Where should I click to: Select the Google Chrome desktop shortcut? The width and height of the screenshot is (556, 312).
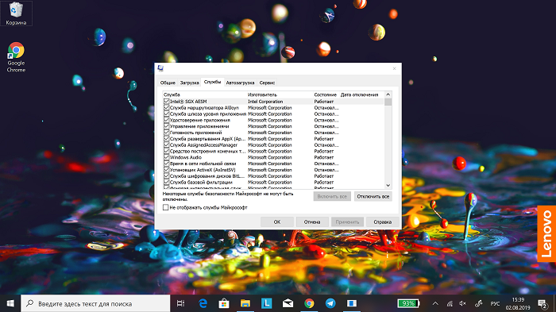16,57
